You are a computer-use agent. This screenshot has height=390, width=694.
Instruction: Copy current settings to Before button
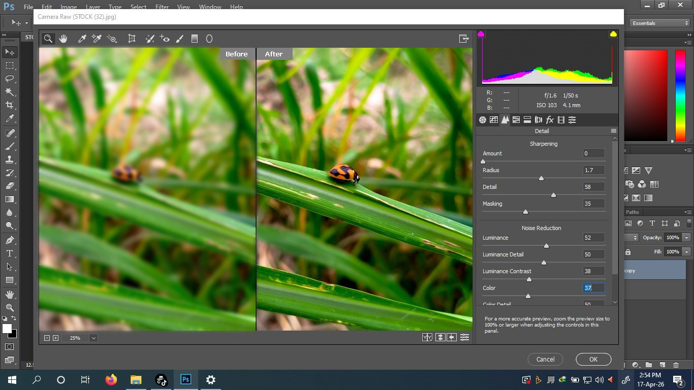coord(452,337)
